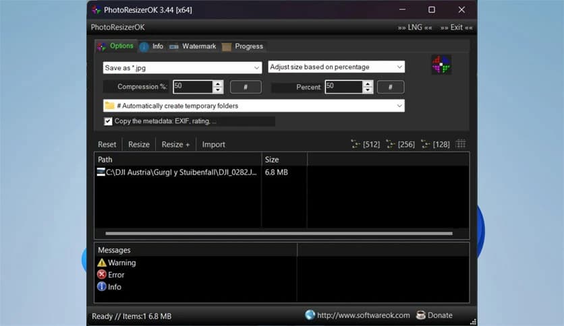Click the Donate link

(x=434, y=315)
